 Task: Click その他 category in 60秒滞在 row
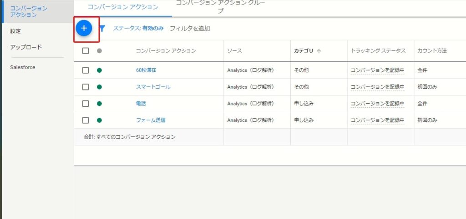pyautogui.click(x=301, y=70)
